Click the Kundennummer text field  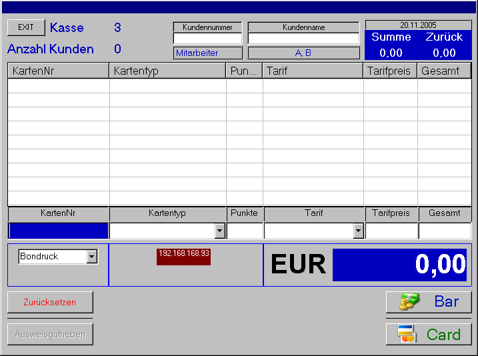207,39
